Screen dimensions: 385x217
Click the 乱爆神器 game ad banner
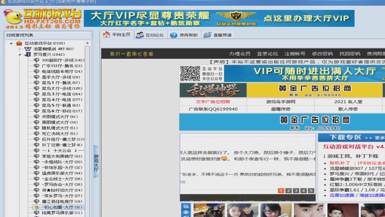tap(213, 90)
